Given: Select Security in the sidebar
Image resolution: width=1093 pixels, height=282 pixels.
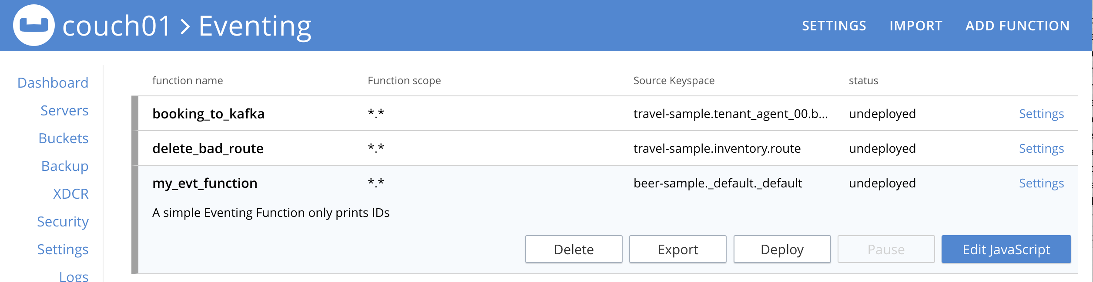Looking at the screenshot, I should (x=63, y=222).
